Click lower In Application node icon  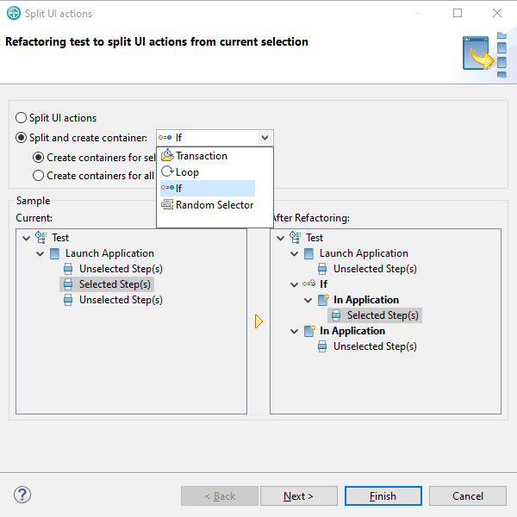coord(309,330)
